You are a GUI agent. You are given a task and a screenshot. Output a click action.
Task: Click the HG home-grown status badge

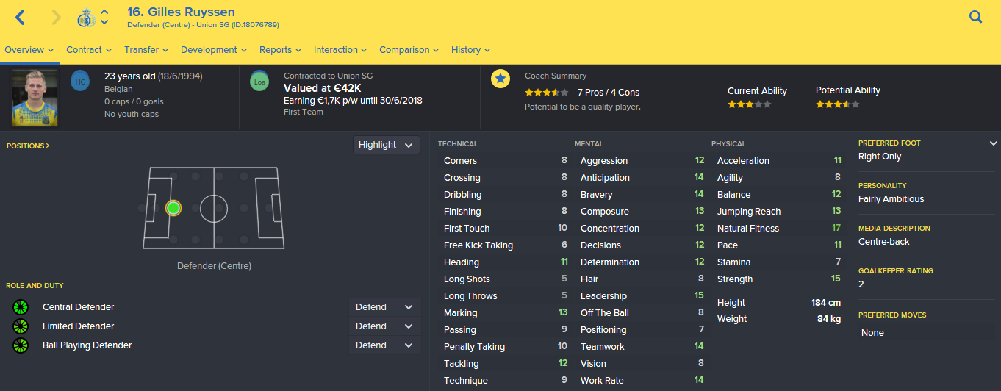point(79,81)
